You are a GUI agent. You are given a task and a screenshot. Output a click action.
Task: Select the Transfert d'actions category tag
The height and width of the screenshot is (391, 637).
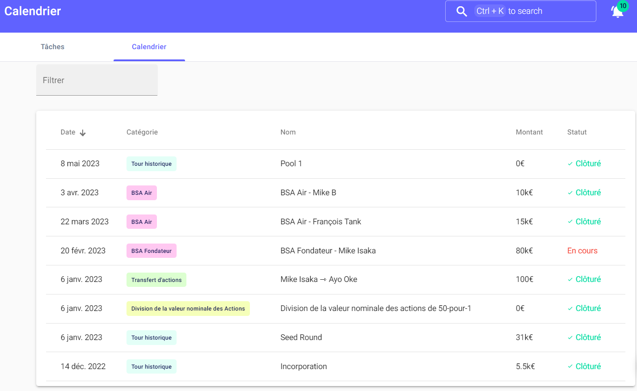click(156, 280)
